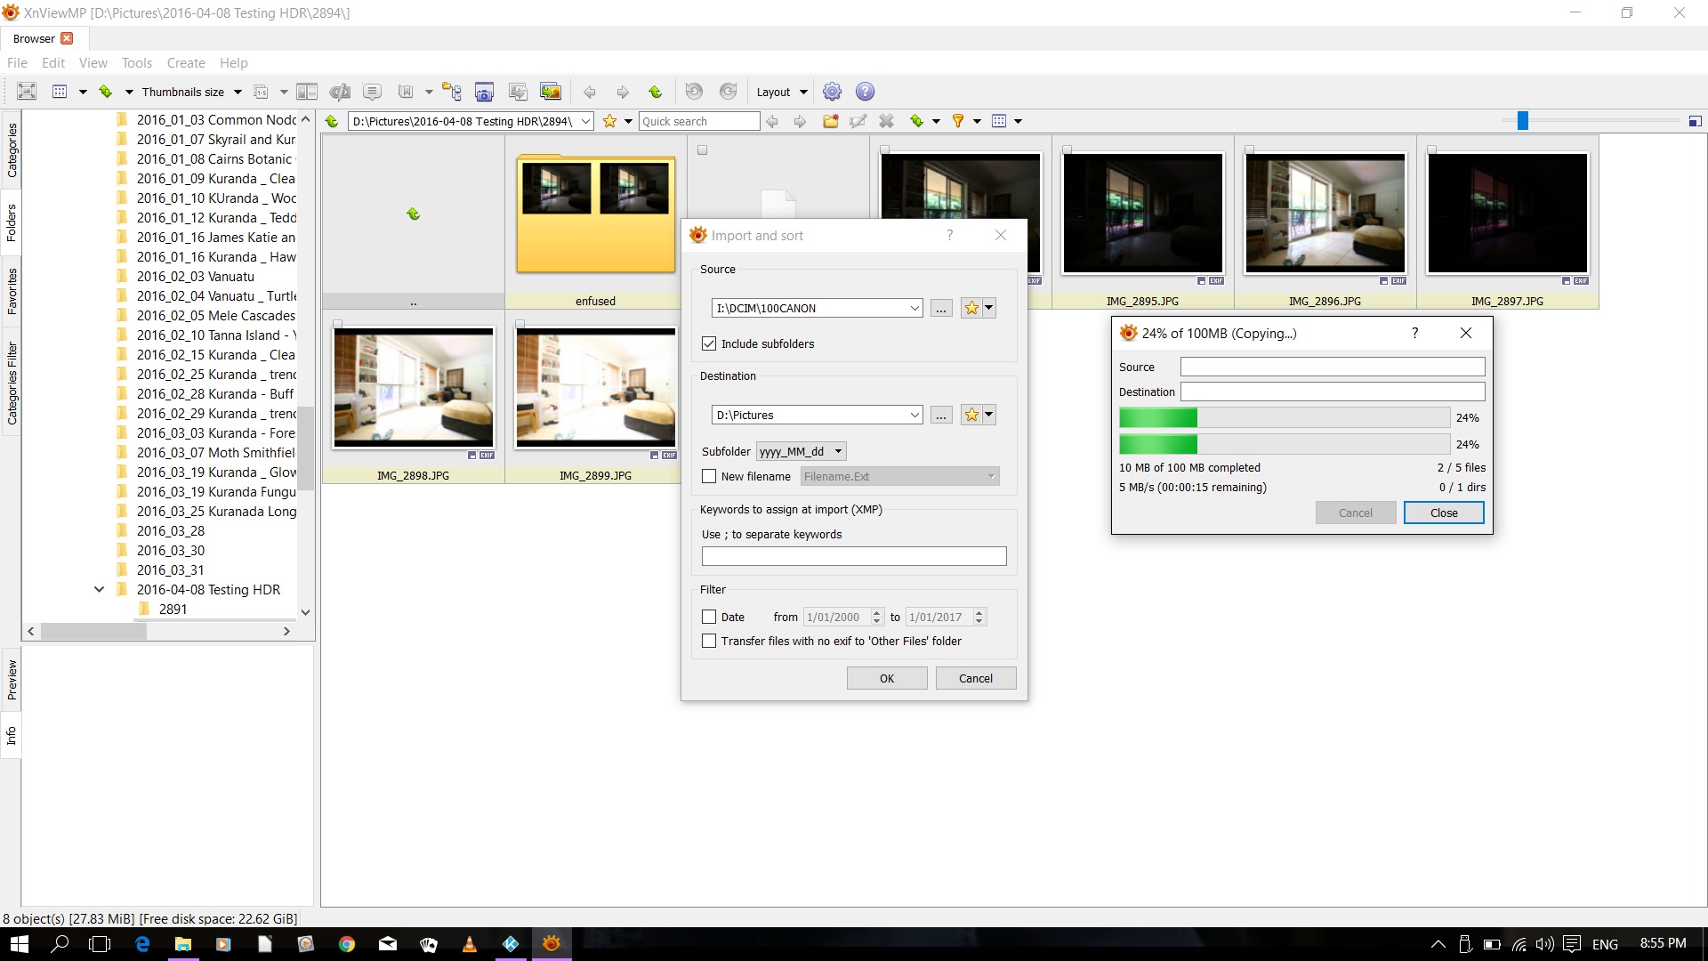This screenshot has width=1708, height=961.
Task: Enable the New filename checkbox
Action: 709,476
